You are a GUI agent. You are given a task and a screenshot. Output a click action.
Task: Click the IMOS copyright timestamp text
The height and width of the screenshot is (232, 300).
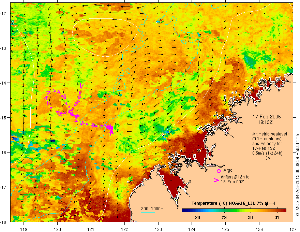pyautogui.click(x=297, y=176)
